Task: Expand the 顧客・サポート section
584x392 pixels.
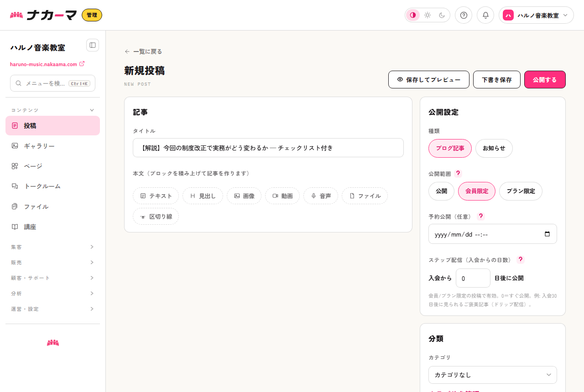Action: 52,278
